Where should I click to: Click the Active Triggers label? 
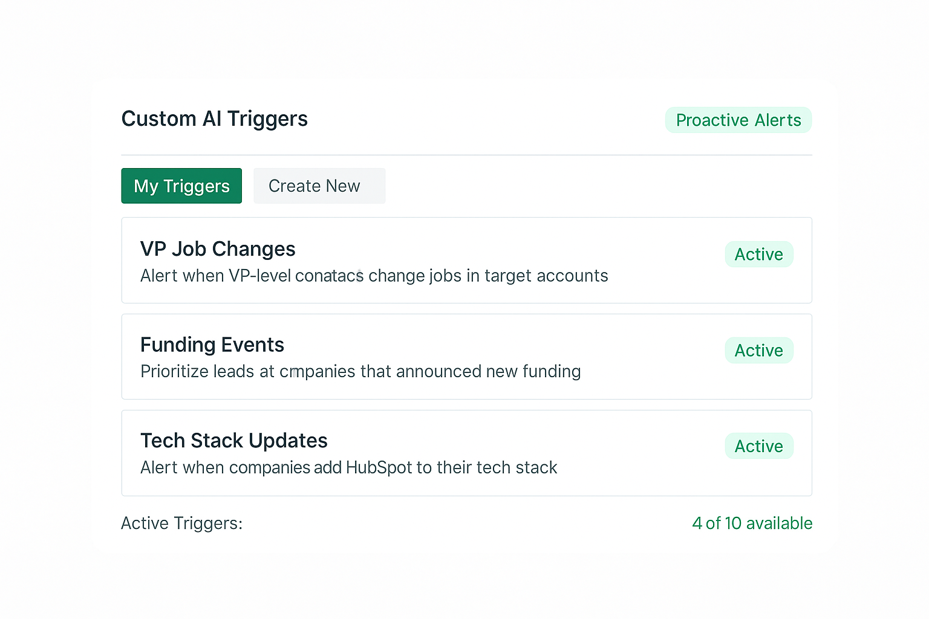181,523
